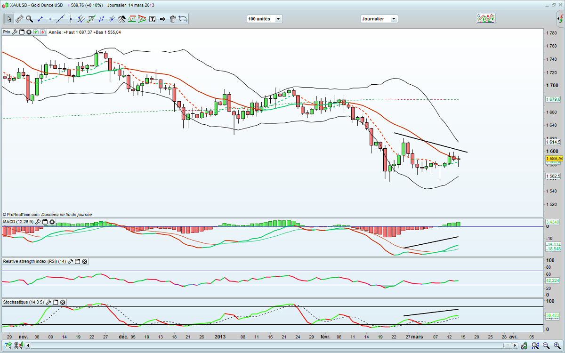Expand the side panel arrow at top right
565x353 pixels.
click(561, 19)
